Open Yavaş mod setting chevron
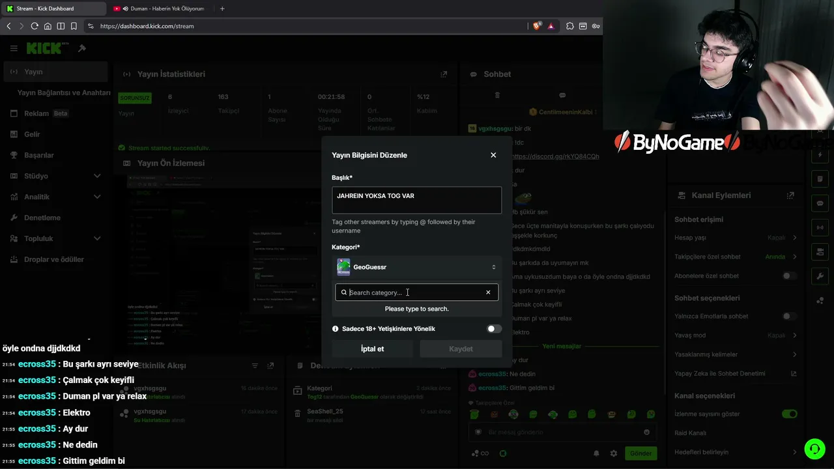 coord(794,335)
